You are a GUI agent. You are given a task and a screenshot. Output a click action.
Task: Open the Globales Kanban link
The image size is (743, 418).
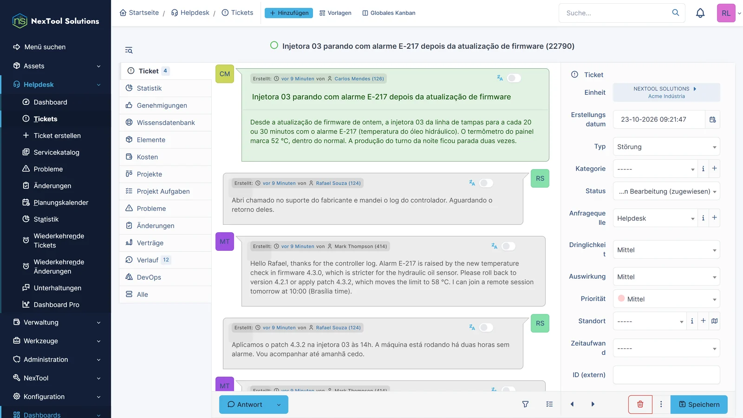389,13
